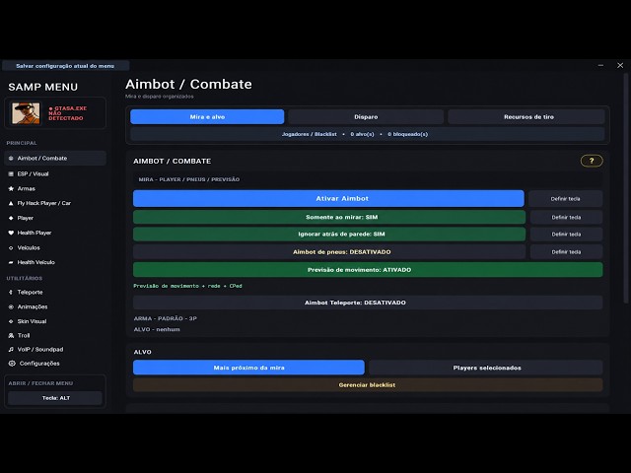Open the Jogadores / Blacklist bar
Screen dimensions: 631x473
[x=367, y=134]
